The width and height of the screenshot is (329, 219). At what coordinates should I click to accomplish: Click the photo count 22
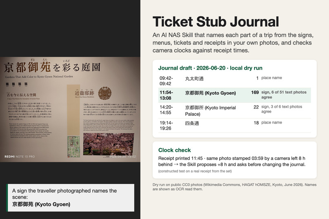[256, 107]
